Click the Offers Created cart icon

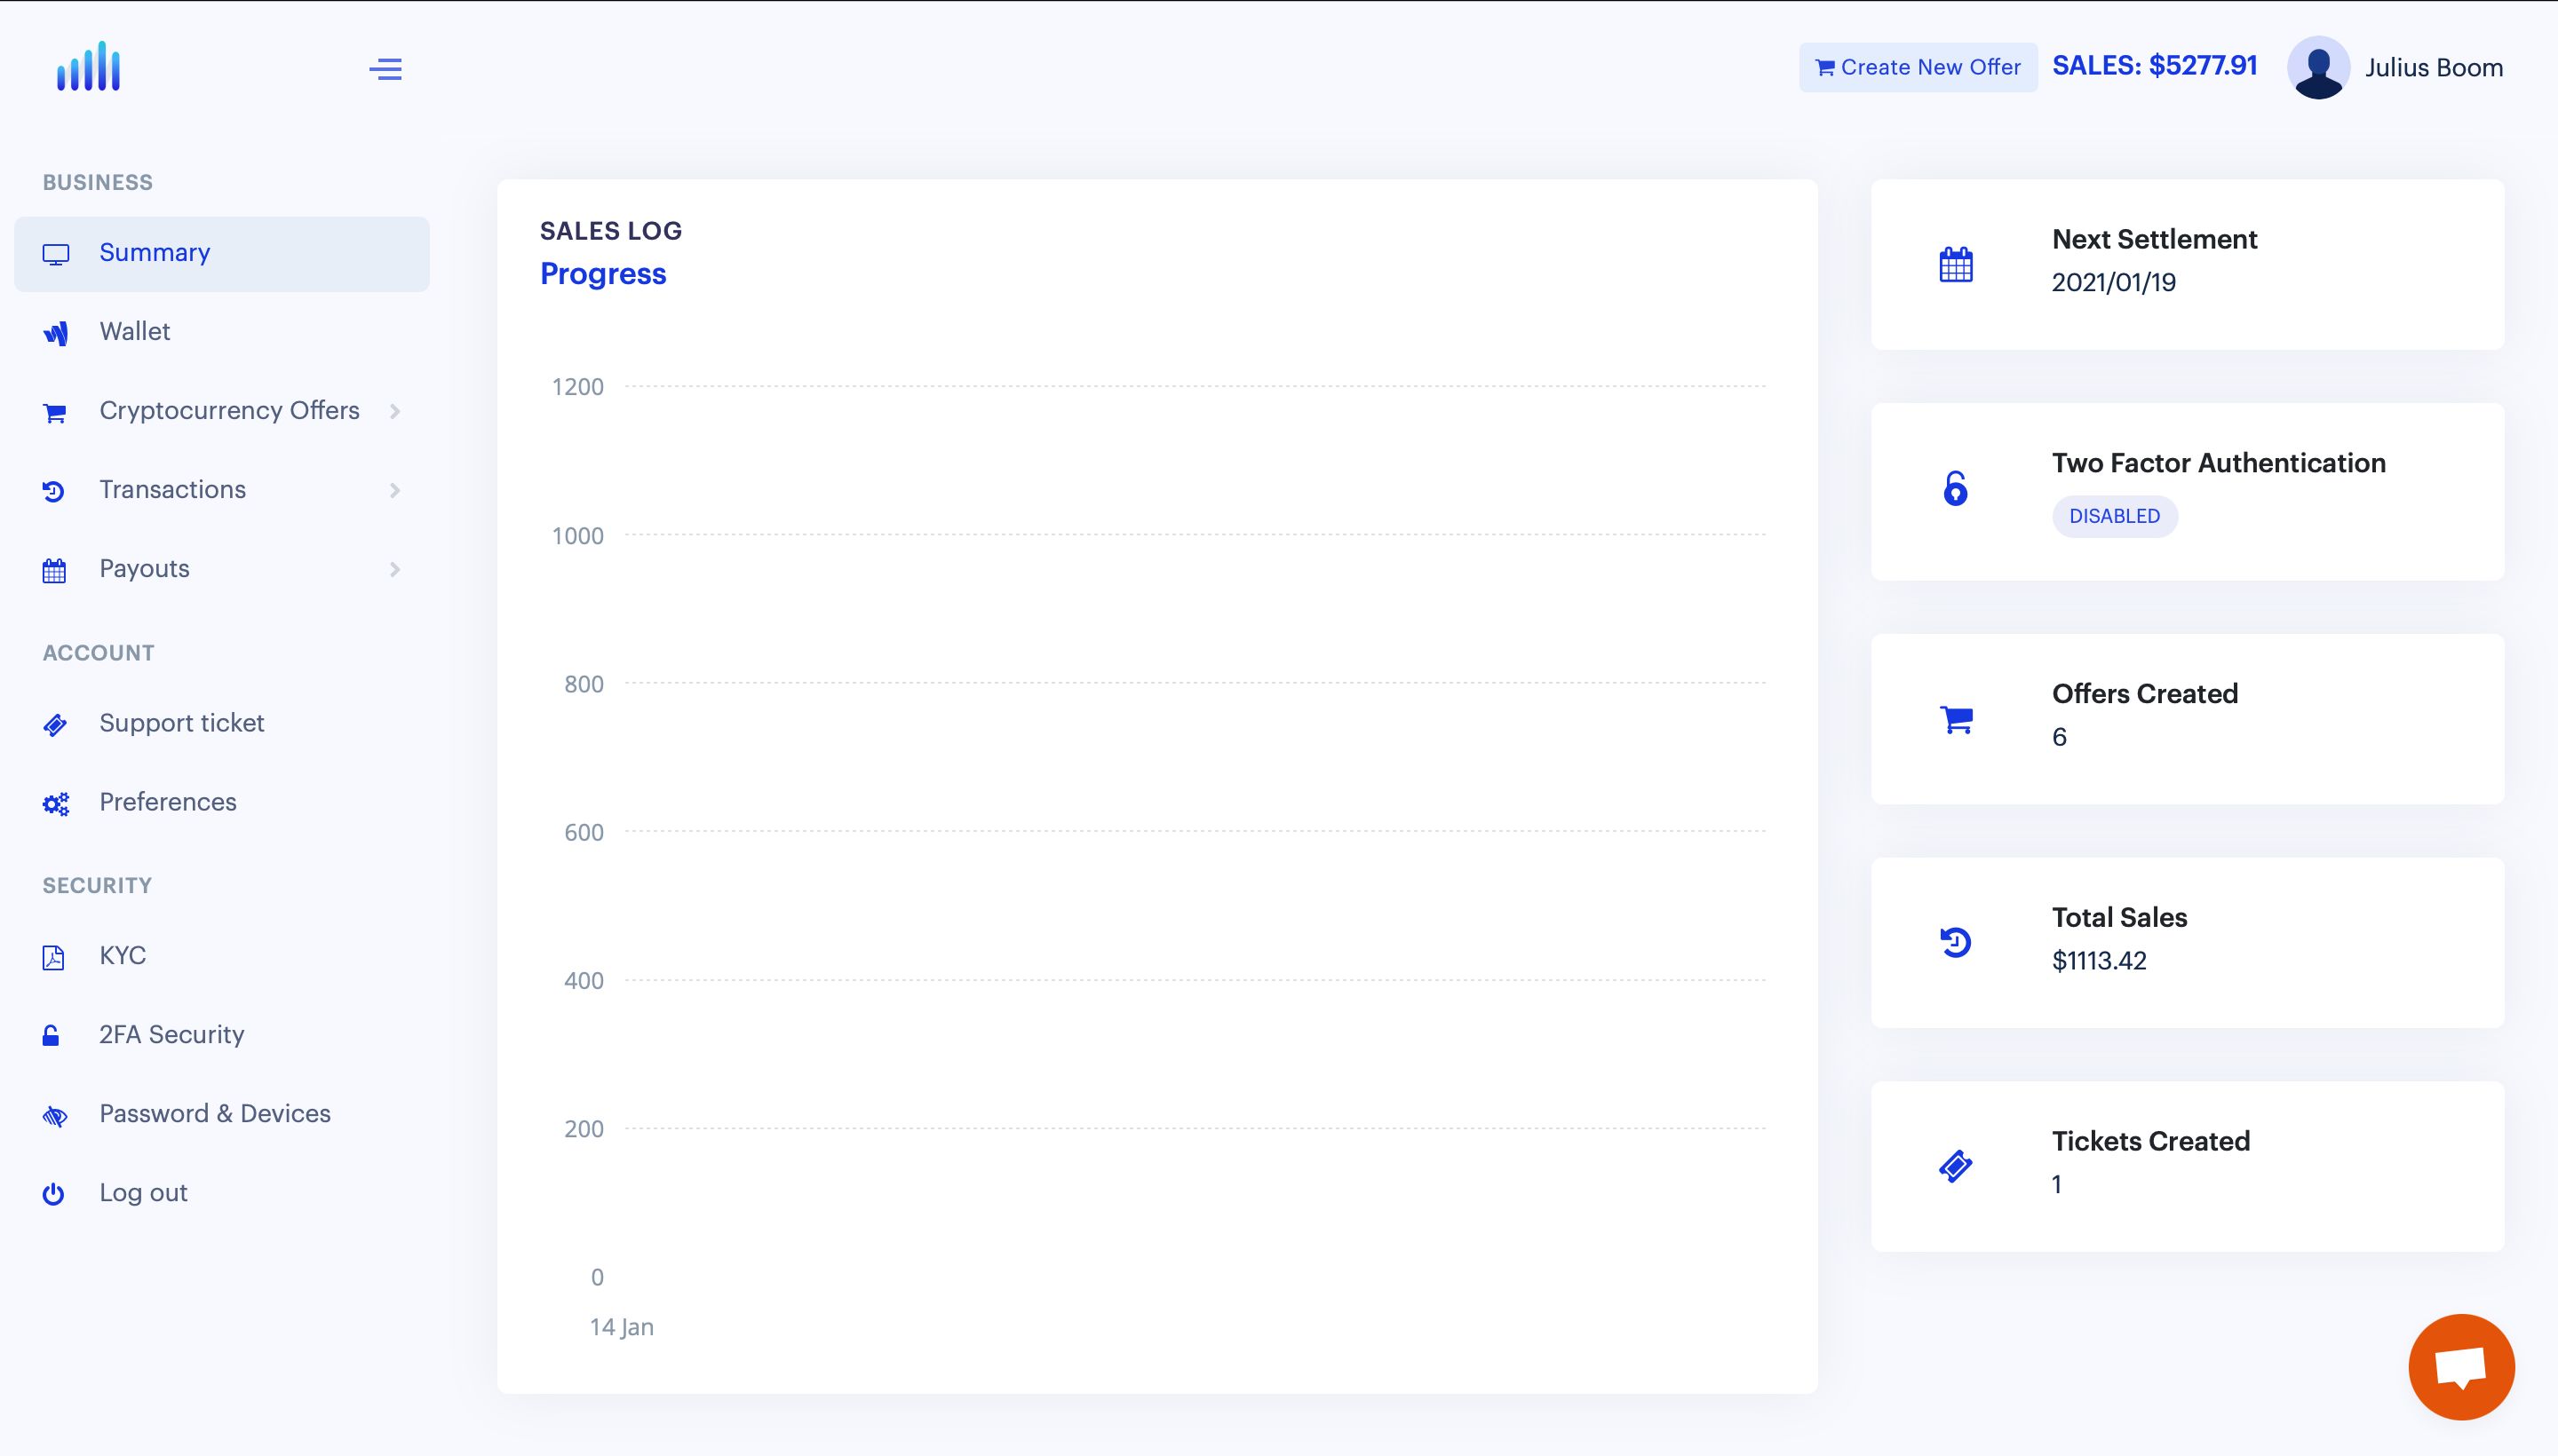click(x=1956, y=719)
